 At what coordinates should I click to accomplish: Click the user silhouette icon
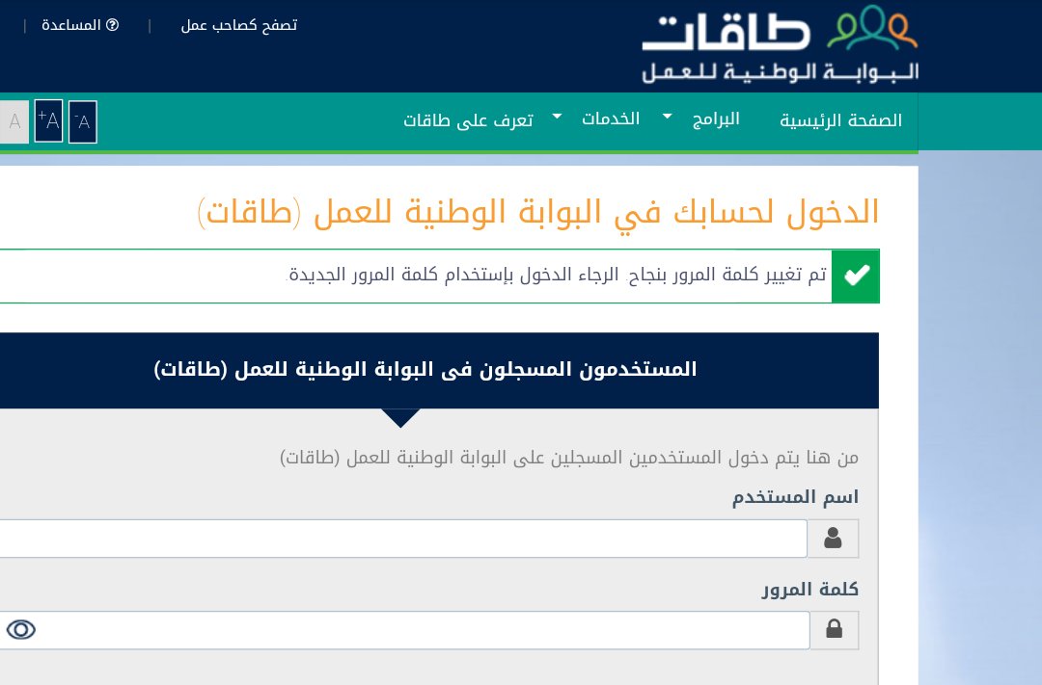point(833,539)
